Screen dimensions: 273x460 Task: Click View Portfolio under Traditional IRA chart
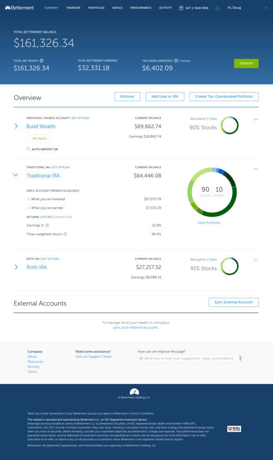coord(209,222)
